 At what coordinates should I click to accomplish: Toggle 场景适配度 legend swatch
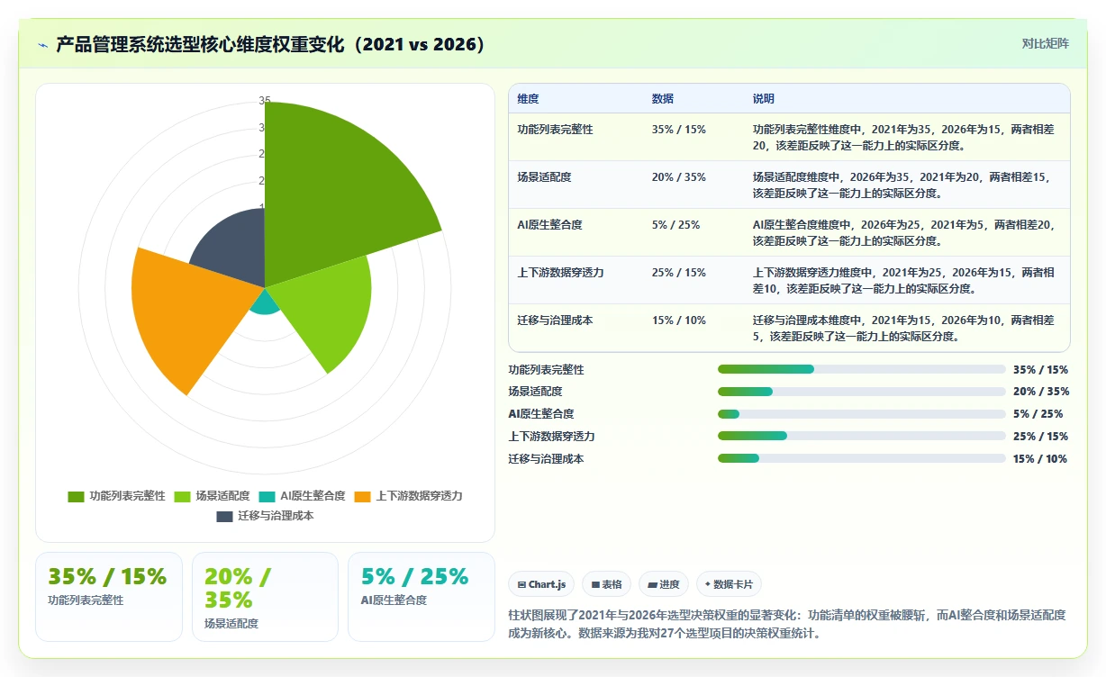(x=182, y=496)
